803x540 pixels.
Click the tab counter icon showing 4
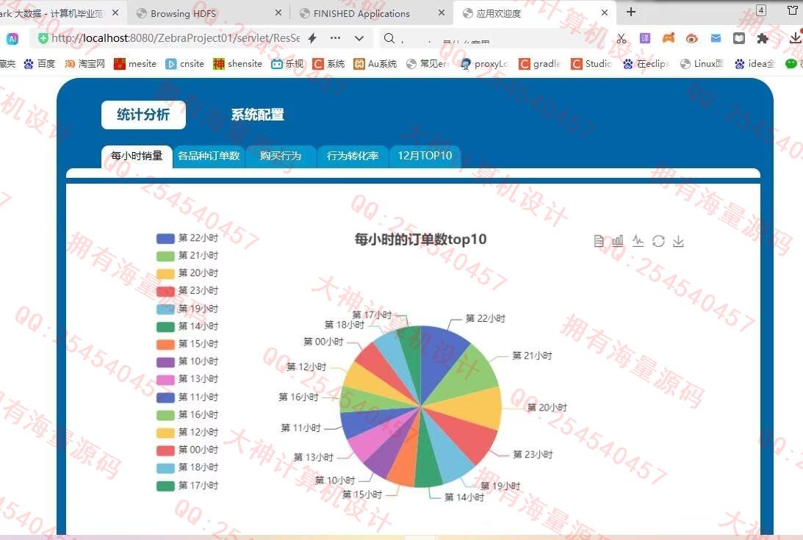(x=761, y=10)
